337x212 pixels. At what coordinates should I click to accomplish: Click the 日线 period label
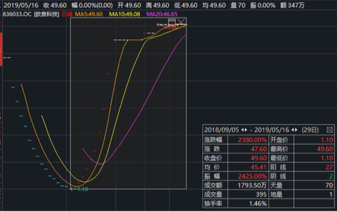pyautogui.click(x=67, y=14)
